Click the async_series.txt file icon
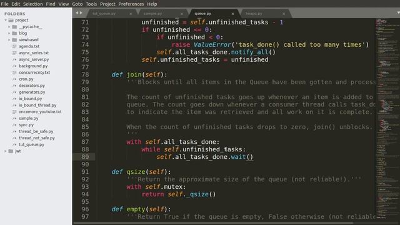 [14, 53]
